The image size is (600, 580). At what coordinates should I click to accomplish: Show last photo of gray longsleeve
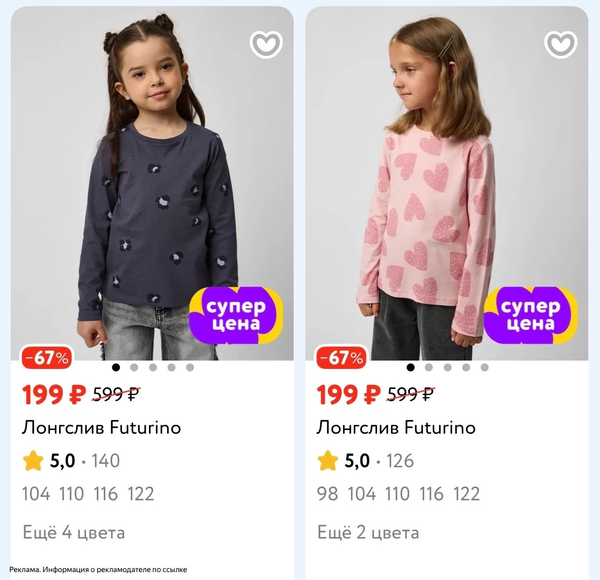[x=190, y=368]
